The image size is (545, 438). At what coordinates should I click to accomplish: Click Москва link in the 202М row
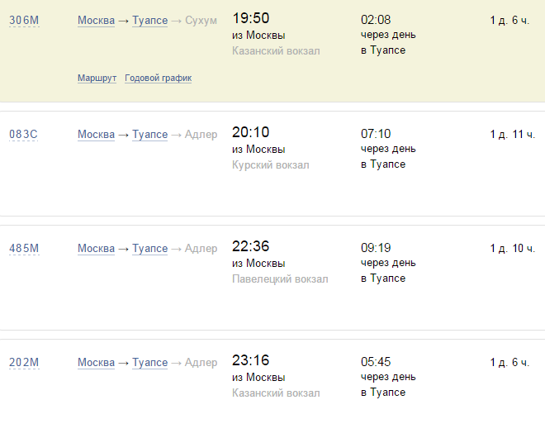pos(96,362)
